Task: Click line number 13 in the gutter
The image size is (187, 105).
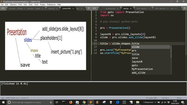Action: [95, 50]
